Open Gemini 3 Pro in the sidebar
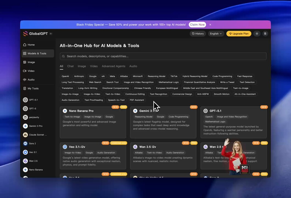The height and width of the screenshot is (198, 291). [33, 126]
